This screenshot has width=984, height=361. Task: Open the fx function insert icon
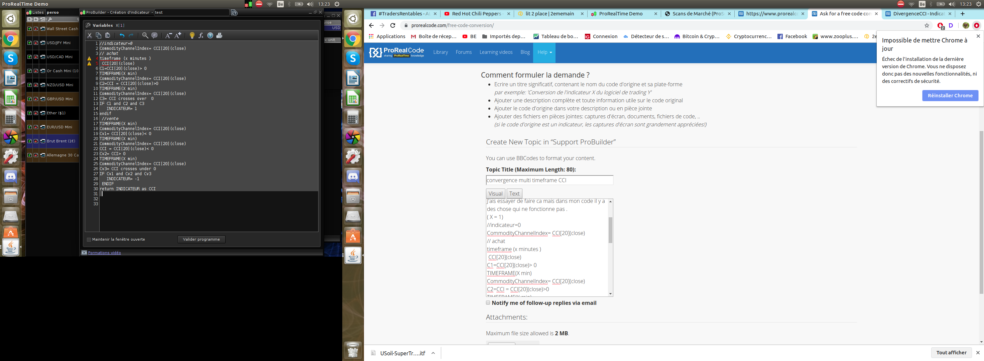click(x=201, y=35)
